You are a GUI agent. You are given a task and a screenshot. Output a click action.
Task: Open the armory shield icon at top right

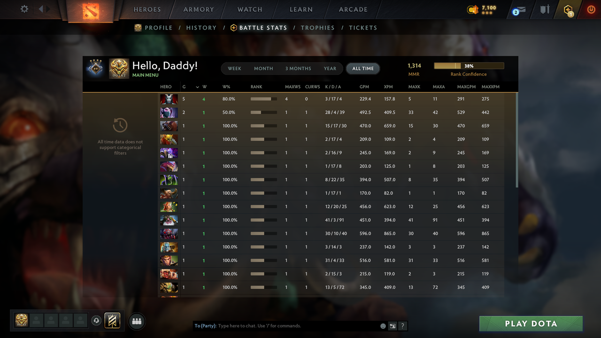(x=545, y=9)
